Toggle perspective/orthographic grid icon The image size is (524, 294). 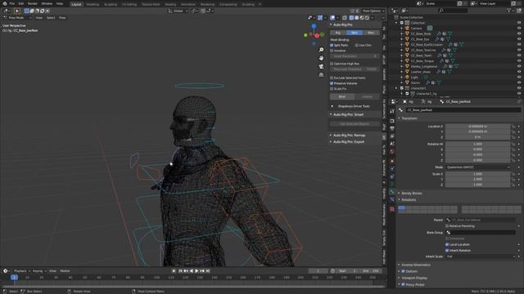(321, 74)
